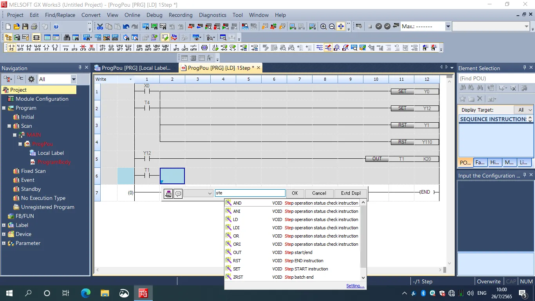Insert open contact with the F5 icon
The image size is (535, 301).
[11, 48]
